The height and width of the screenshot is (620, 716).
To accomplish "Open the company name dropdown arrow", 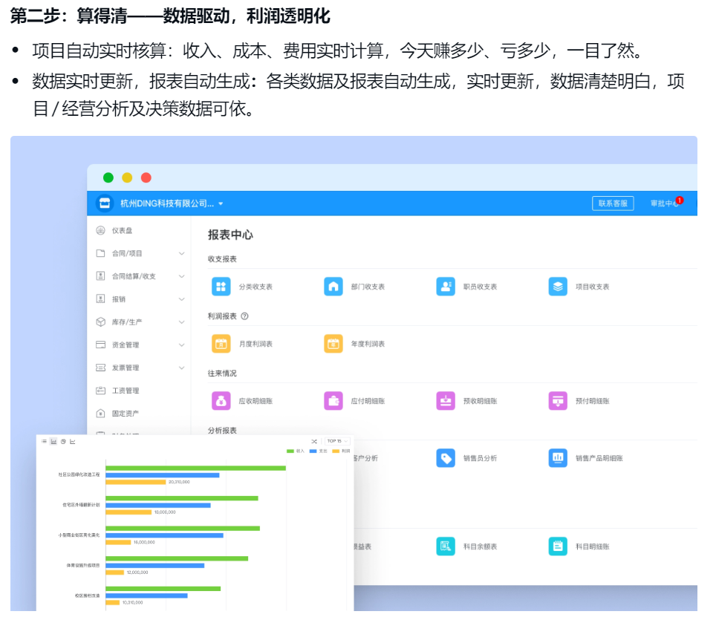I will [221, 203].
